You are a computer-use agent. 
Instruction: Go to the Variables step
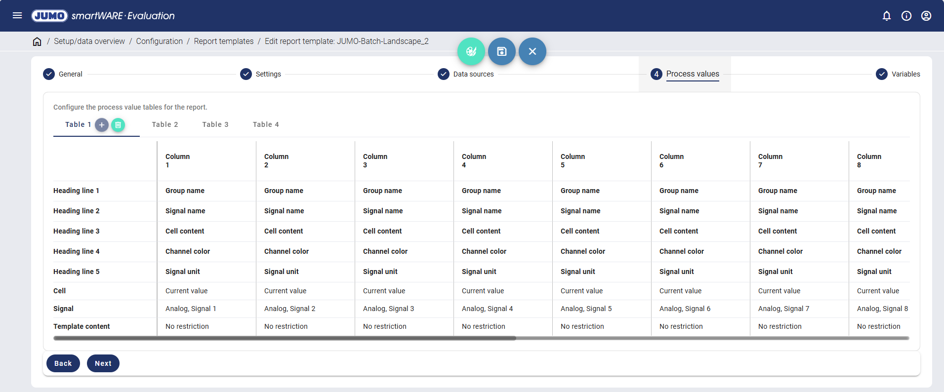[x=898, y=74]
